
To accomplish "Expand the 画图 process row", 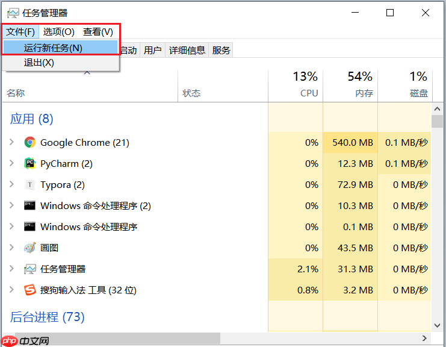I will [11, 247].
